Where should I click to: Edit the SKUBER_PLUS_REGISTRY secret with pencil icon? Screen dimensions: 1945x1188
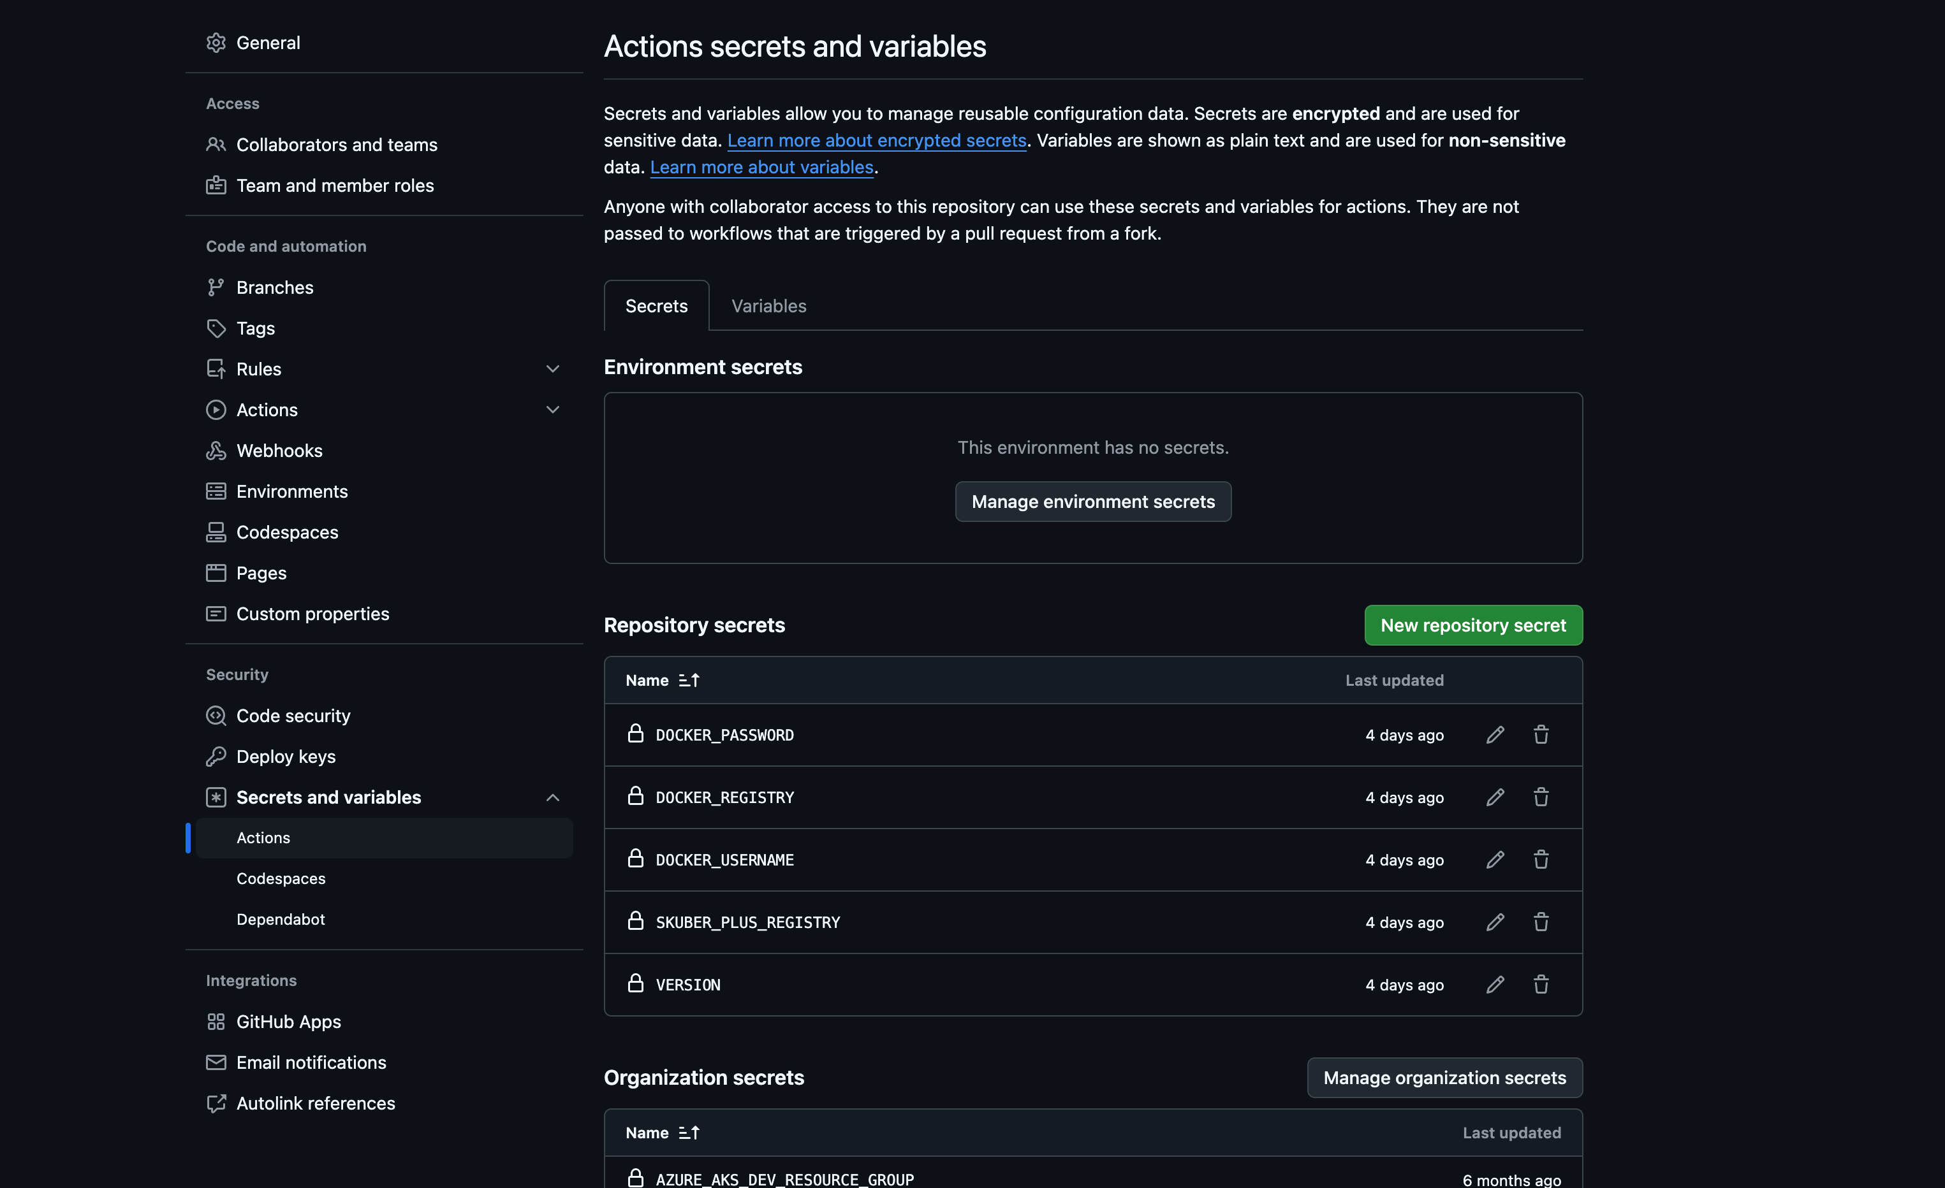pyautogui.click(x=1495, y=922)
